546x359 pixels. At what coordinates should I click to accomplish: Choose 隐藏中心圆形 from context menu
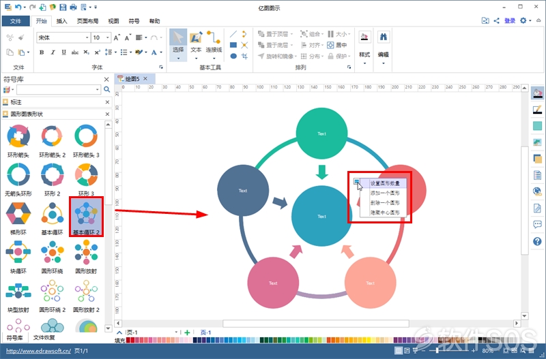pos(384,213)
